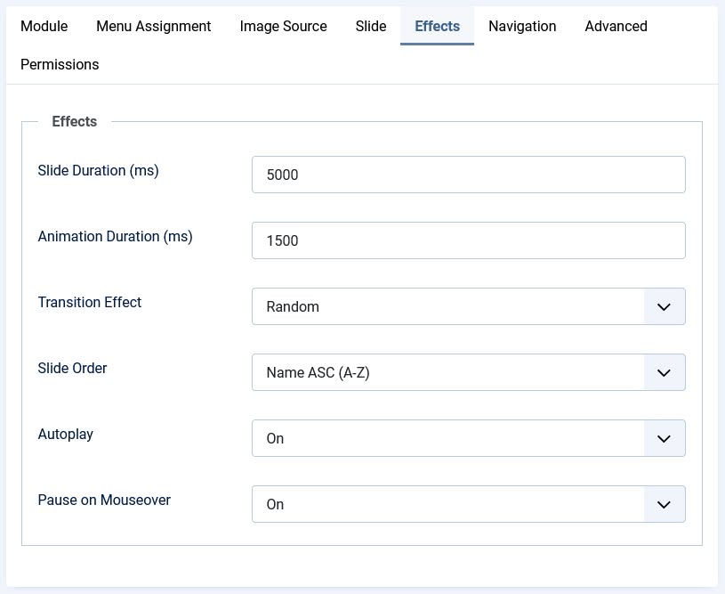
Task: Select the Effects tab
Action: coord(437,26)
